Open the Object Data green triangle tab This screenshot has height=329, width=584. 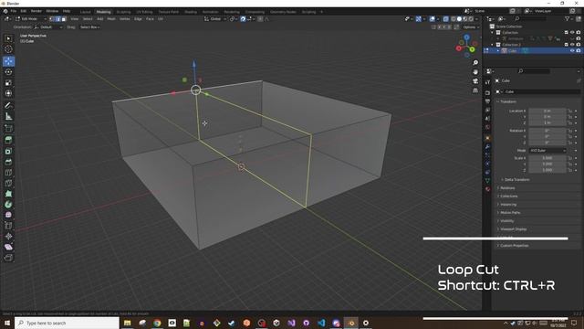coord(487,181)
